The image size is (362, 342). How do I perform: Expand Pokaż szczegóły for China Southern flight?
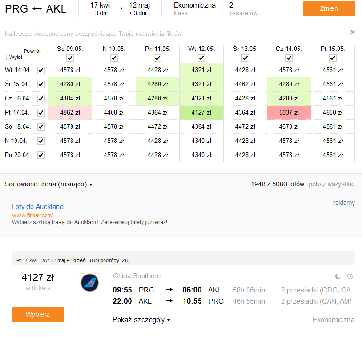point(141,320)
